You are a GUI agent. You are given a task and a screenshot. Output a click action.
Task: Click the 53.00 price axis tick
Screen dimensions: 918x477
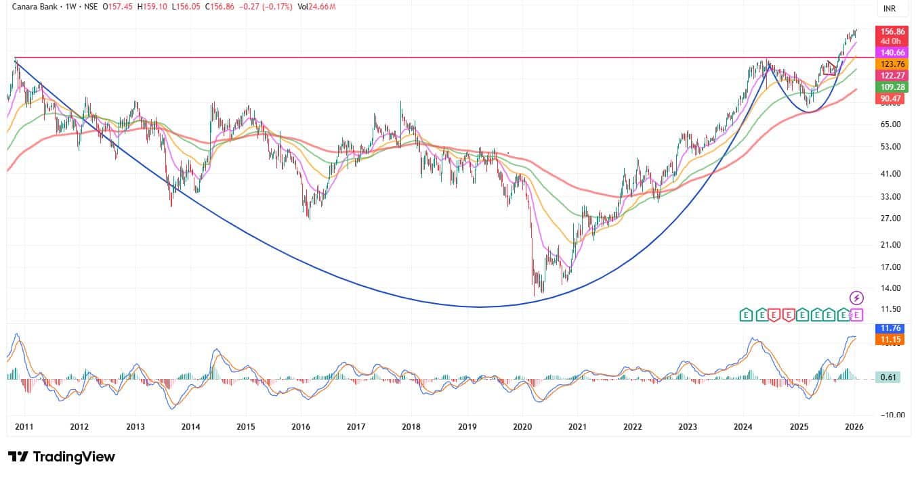pos(890,147)
